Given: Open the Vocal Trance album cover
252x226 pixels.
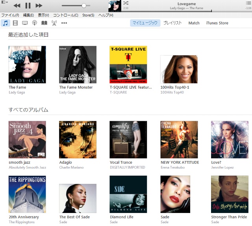Looking at the screenshot, I should click(x=128, y=140).
